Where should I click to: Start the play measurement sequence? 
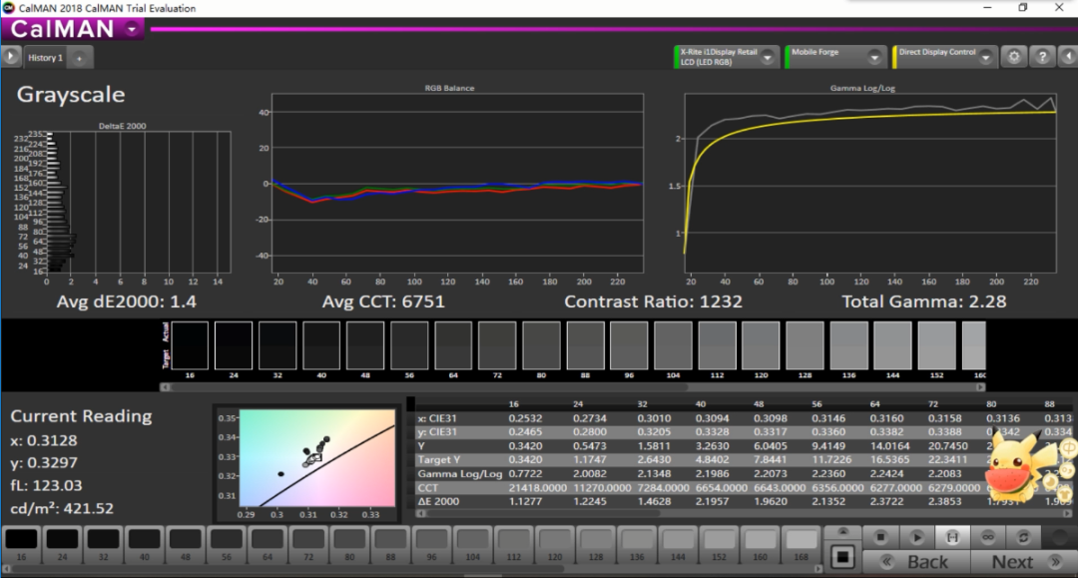coord(916,537)
